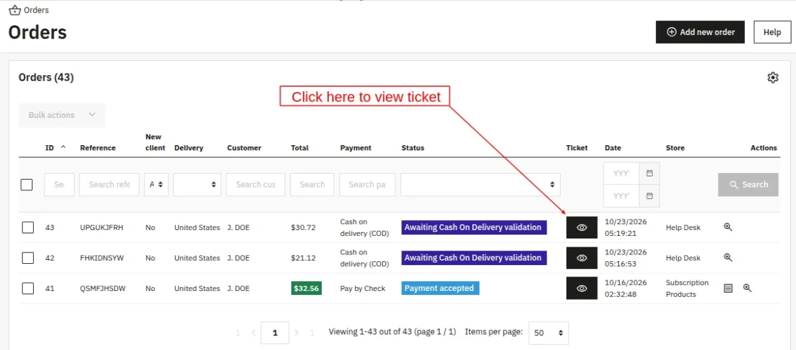View ticket for order 42

(582, 258)
